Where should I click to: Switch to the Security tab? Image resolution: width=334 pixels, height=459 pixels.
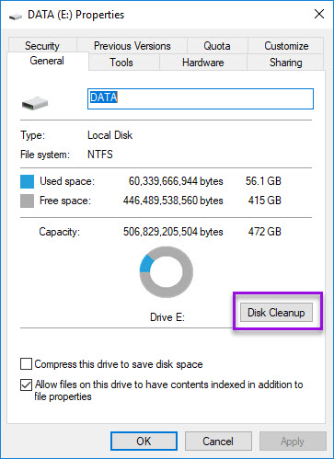tap(42, 46)
